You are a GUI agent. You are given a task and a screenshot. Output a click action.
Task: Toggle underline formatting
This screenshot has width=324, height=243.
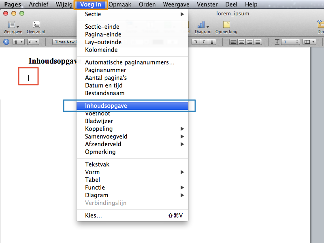(212, 42)
